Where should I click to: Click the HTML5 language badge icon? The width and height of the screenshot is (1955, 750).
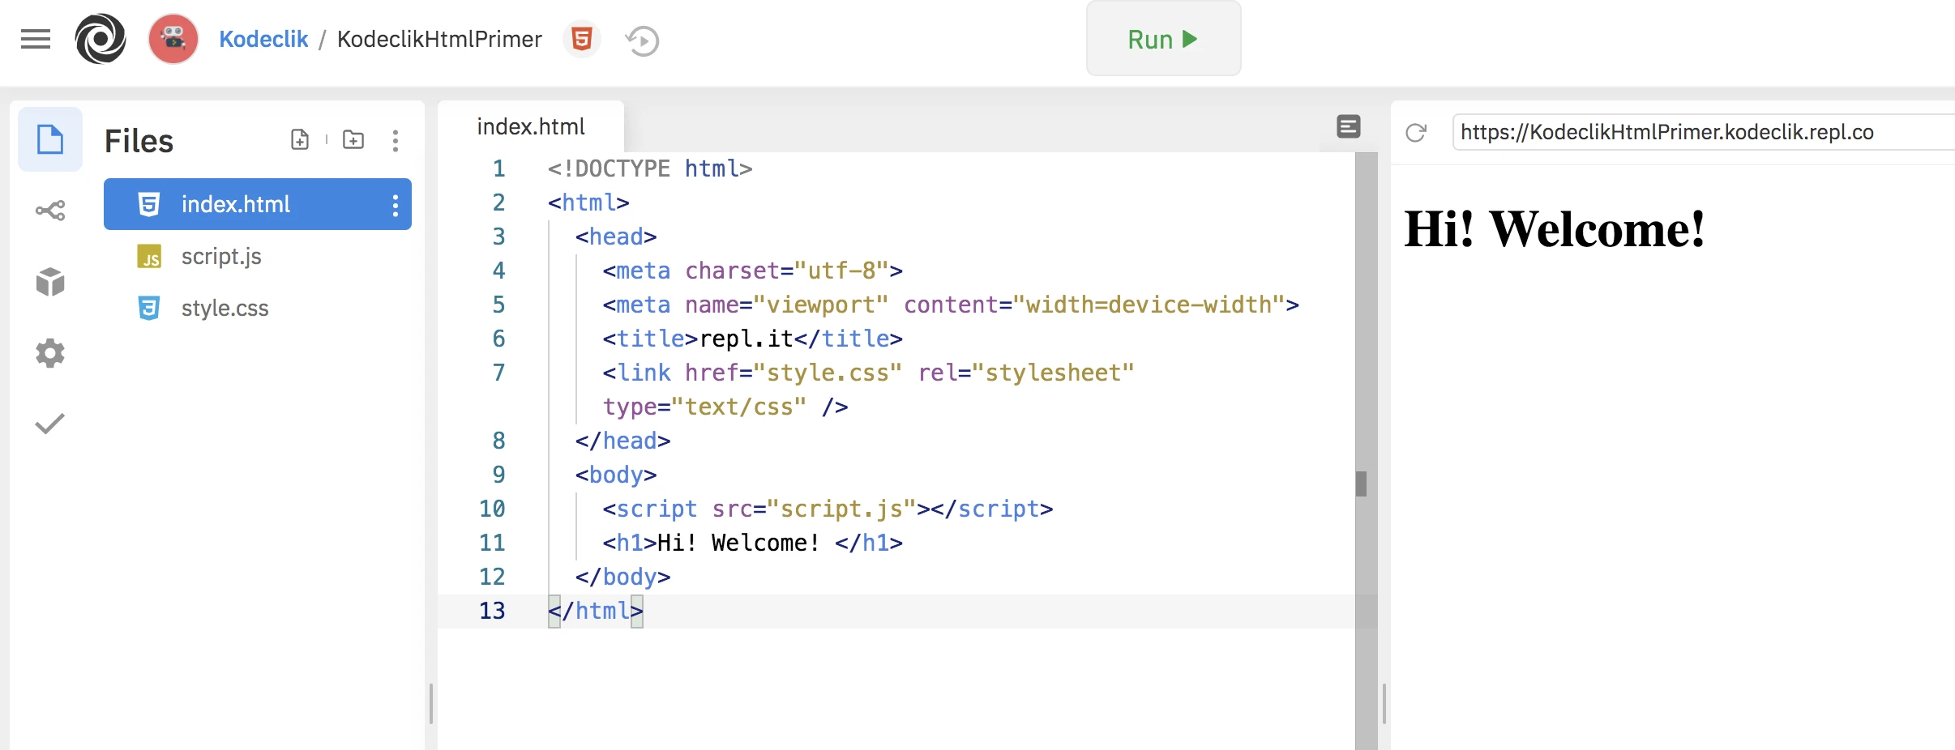coord(581,39)
